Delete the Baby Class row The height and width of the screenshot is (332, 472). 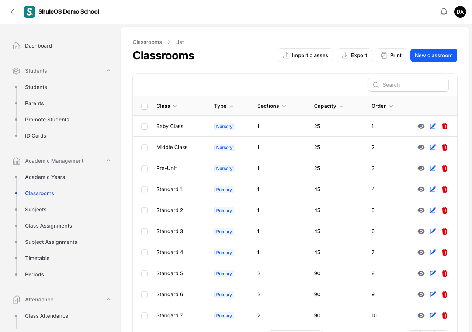point(445,126)
